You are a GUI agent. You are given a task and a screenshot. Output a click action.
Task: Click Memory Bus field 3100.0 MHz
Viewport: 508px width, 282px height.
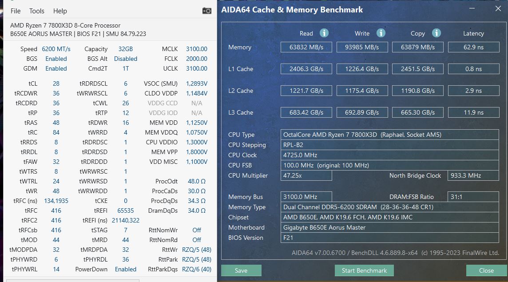click(x=306, y=197)
